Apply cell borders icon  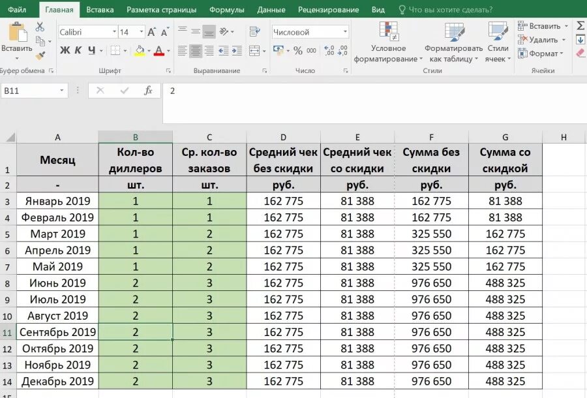(x=115, y=50)
